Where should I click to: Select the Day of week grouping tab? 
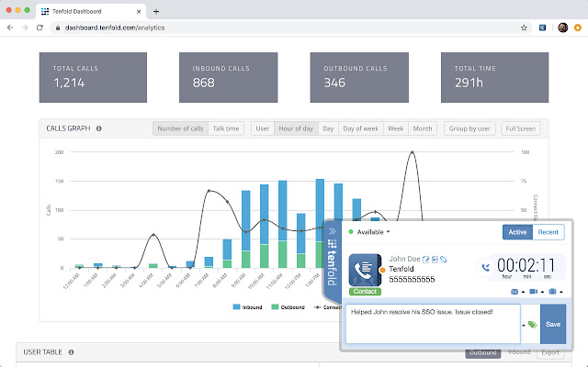tap(361, 128)
